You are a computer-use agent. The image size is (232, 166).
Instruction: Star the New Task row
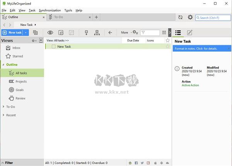(x=167, y=47)
